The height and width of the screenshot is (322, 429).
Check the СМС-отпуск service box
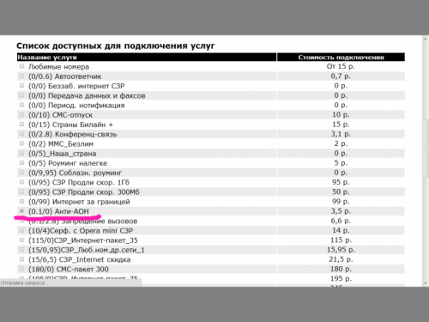click(21, 114)
